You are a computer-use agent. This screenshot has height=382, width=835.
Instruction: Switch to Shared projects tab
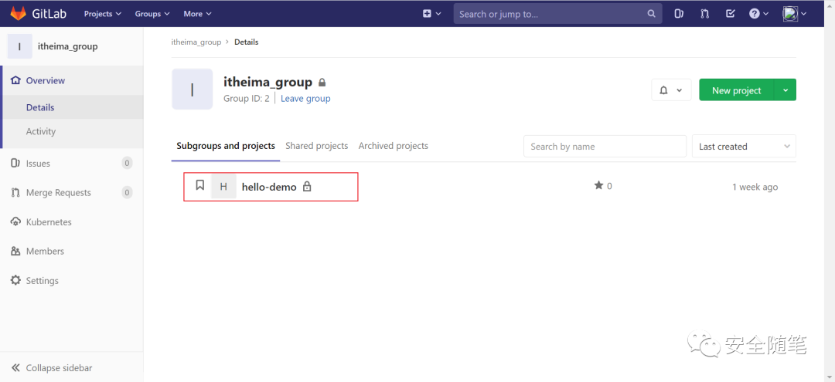pyautogui.click(x=317, y=146)
